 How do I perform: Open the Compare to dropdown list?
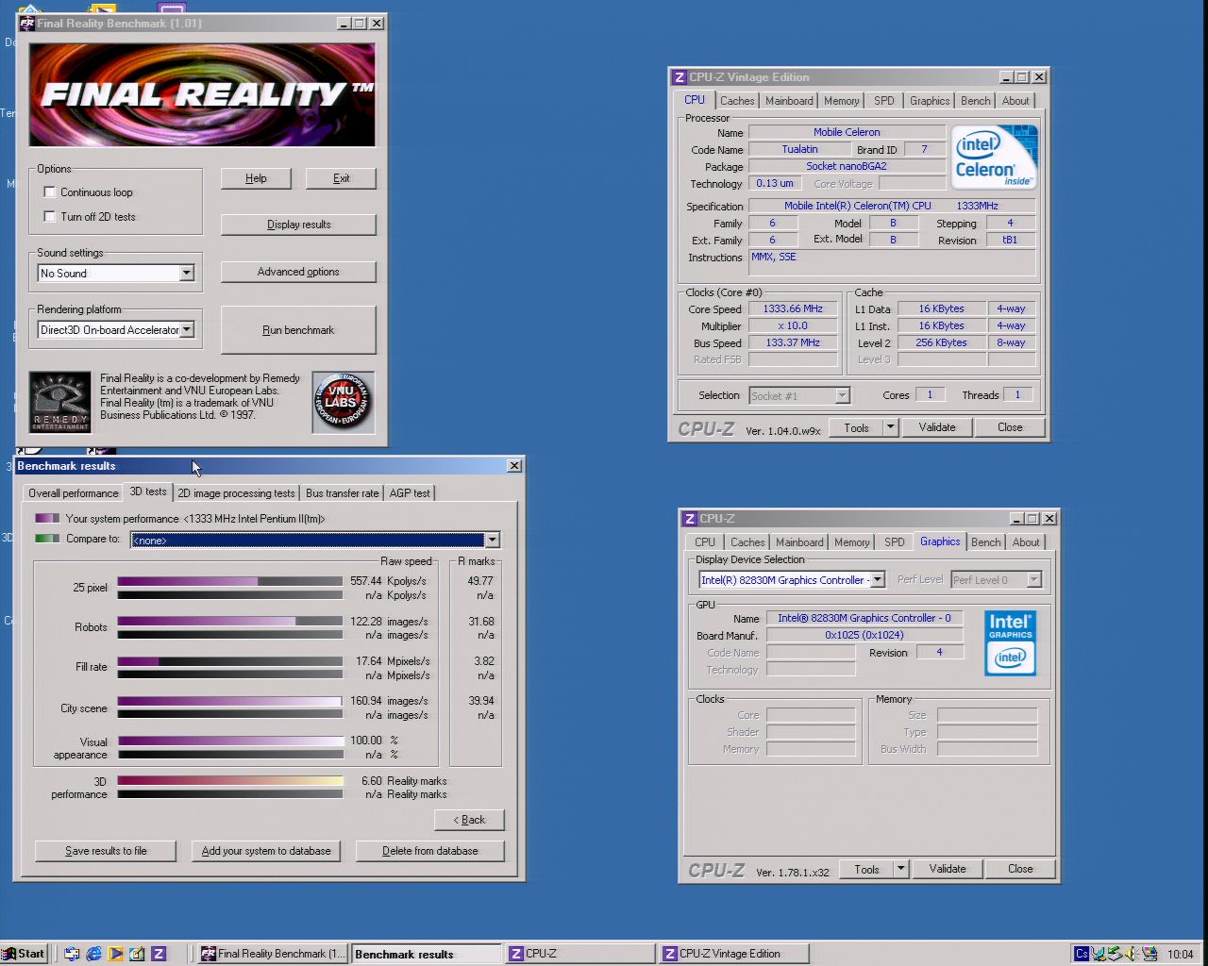click(492, 541)
